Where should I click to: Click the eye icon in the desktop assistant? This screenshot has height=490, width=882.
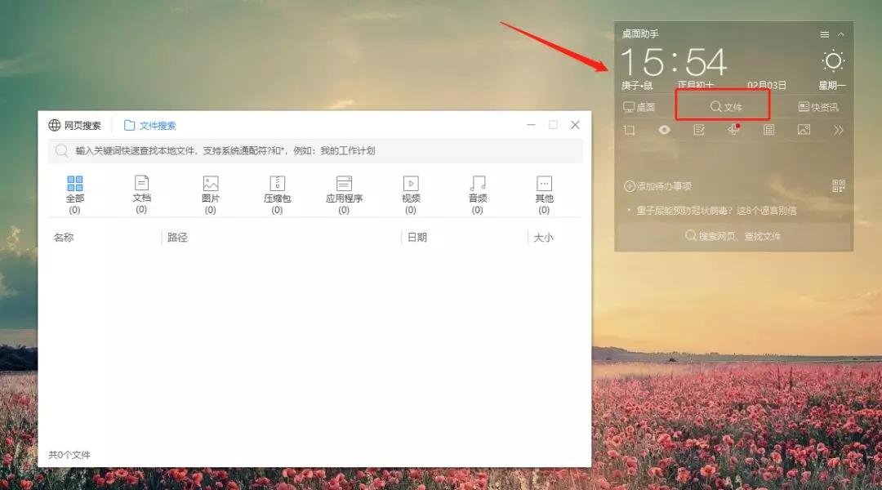coord(664,129)
